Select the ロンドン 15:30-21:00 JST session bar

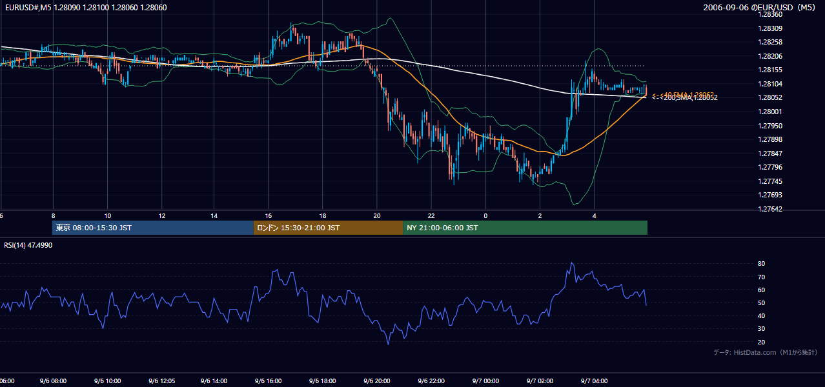[328, 228]
